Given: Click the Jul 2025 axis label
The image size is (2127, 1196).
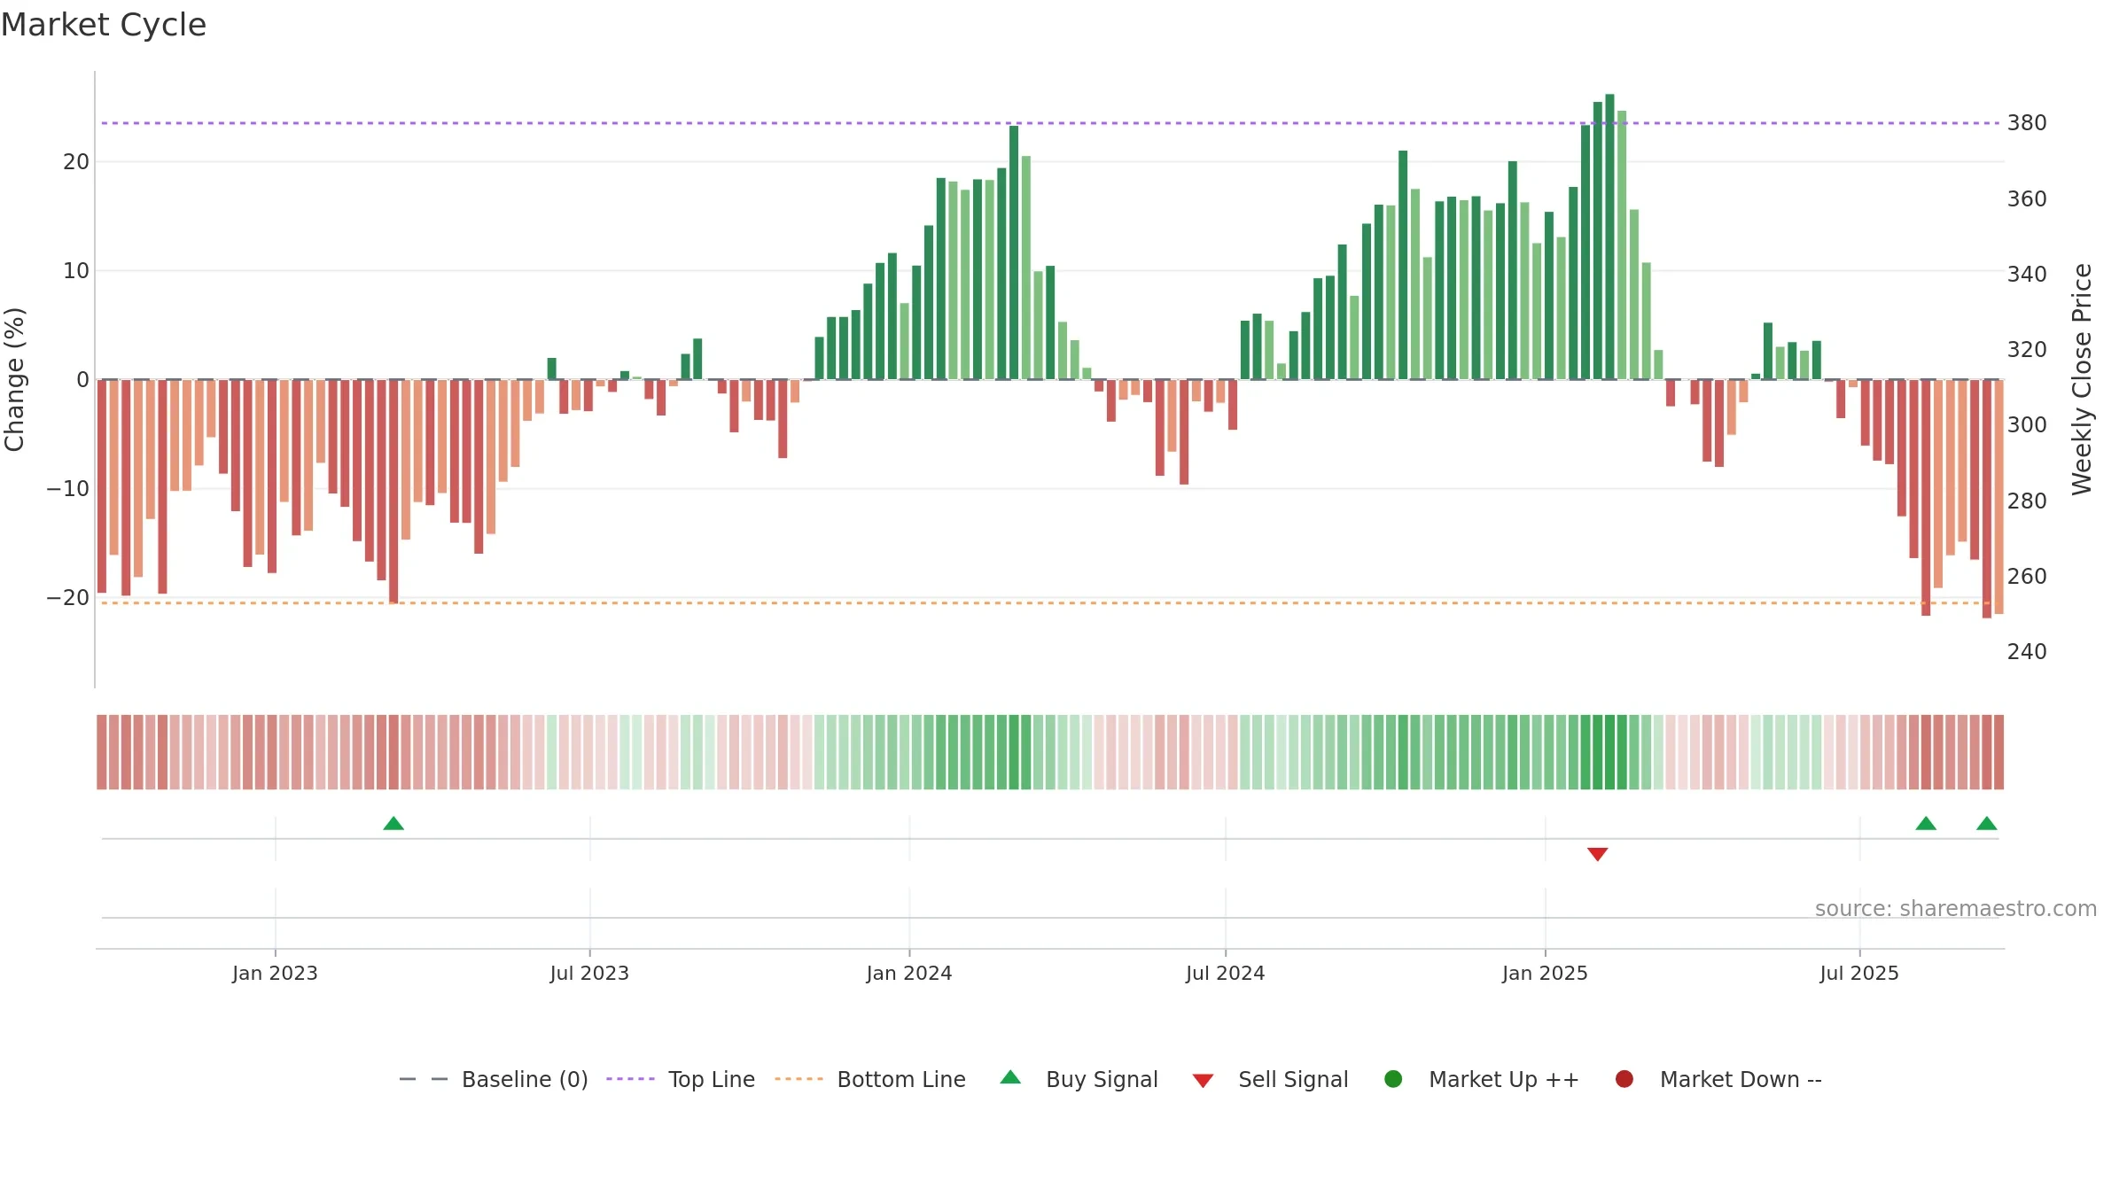Looking at the screenshot, I should tap(1859, 973).
